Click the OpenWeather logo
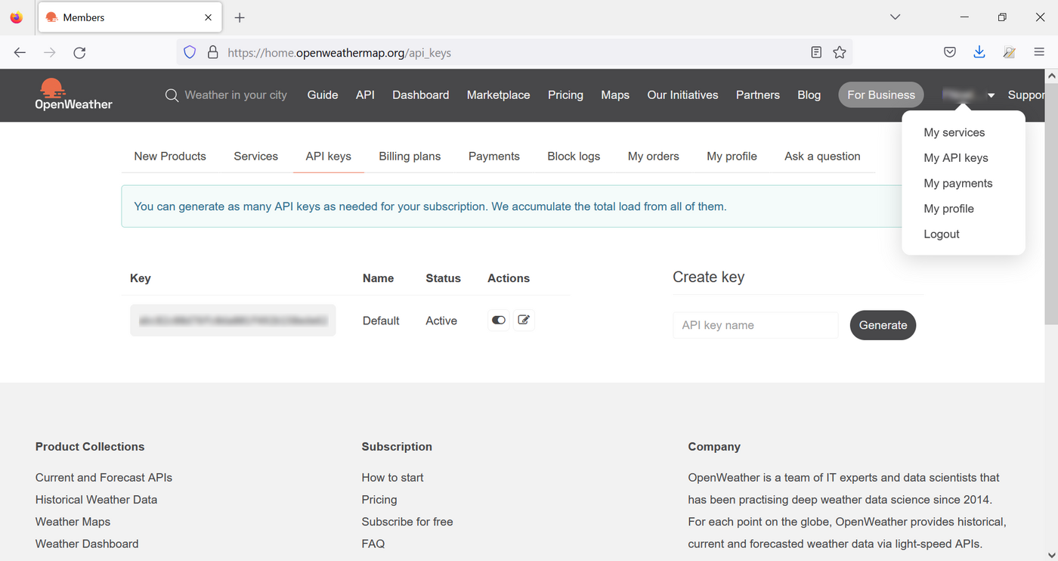This screenshot has height=561, width=1058. point(73,95)
